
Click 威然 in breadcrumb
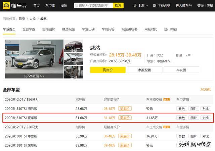[x=43, y=19]
